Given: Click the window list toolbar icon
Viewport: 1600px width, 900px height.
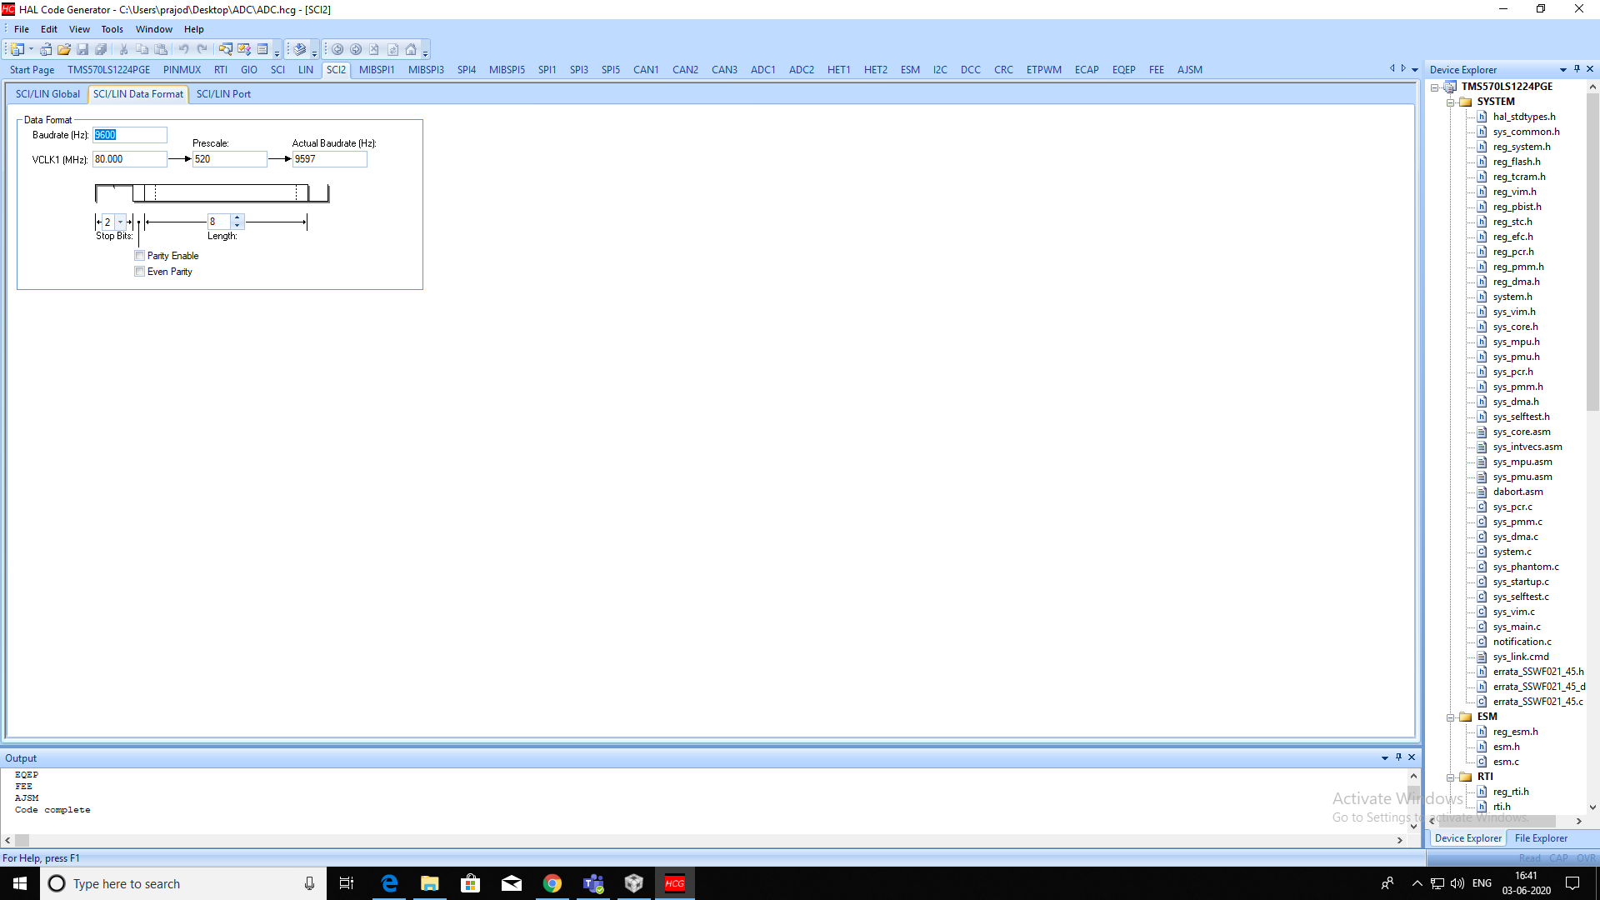Looking at the screenshot, I should point(262,49).
